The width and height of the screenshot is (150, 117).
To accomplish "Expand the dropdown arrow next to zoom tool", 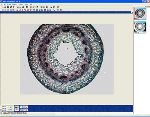I will (56, 10).
